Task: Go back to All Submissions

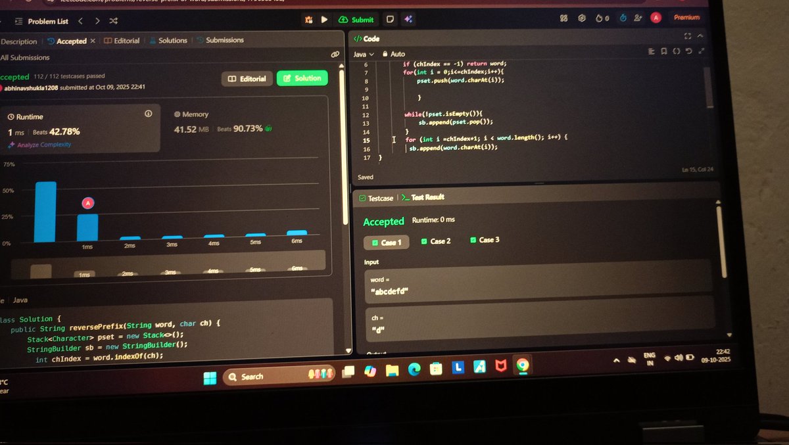Action: (x=25, y=58)
